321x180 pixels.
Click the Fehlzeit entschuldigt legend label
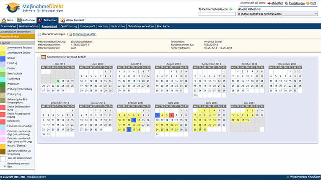click(x=19, y=126)
